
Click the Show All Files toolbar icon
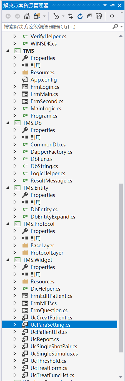pyautogui.click(x=99, y=16)
